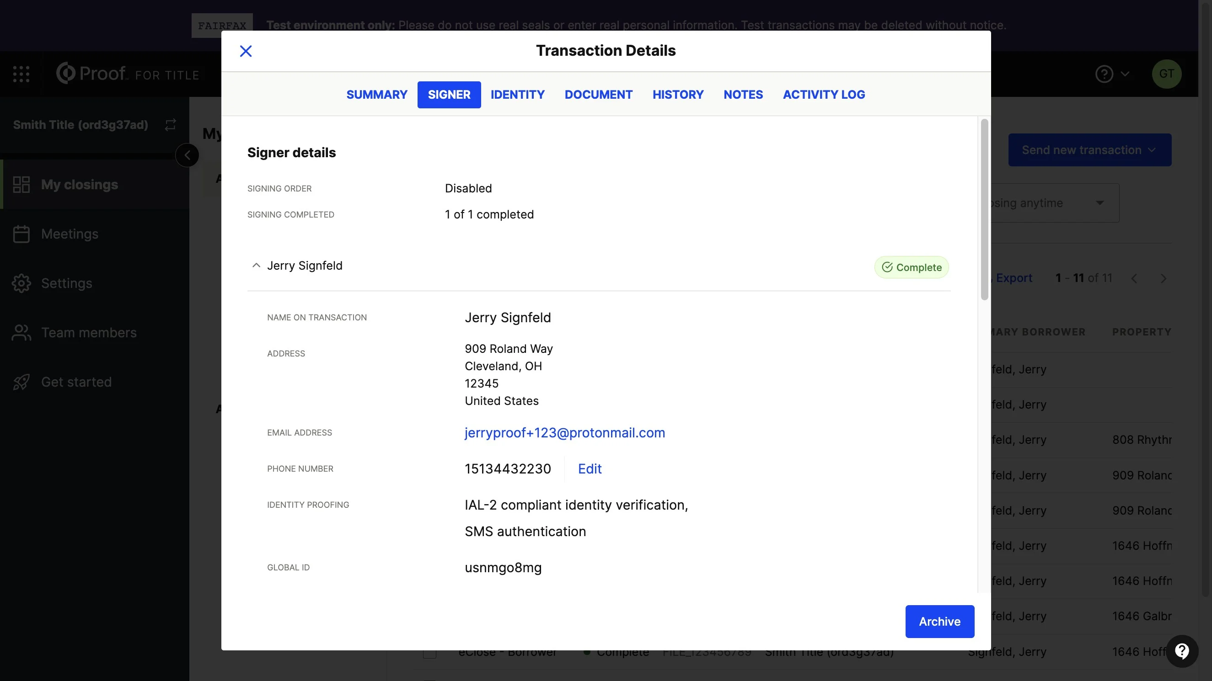Viewport: 1212px width, 681px height.
Task: Click the Meetings calendar icon
Action: pyautogui.click(x=21, y=234)
